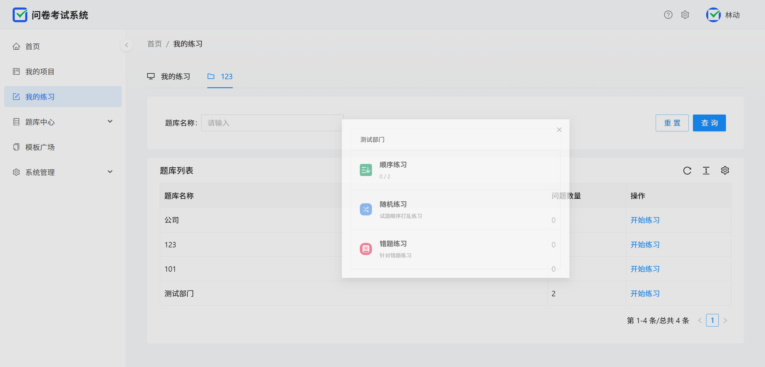Screen dimensions: 765x367
Task: Close the practice mode popup
Action: [x=559, y=130]
